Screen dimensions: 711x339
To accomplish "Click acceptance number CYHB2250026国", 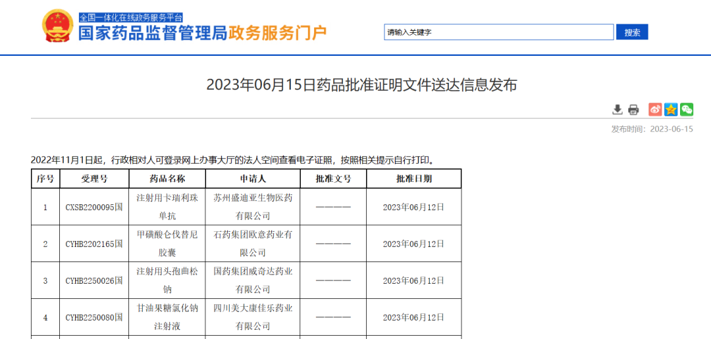I will pos(94,281).
